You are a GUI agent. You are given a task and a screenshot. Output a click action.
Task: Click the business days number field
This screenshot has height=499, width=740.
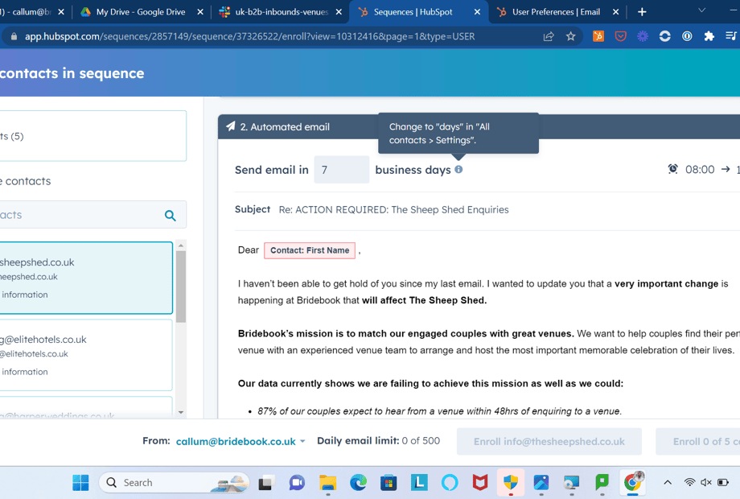point(341,170)
